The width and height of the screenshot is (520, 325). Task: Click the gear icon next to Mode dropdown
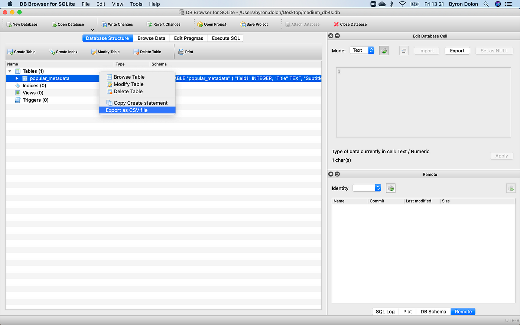click(x=384, y=51)
